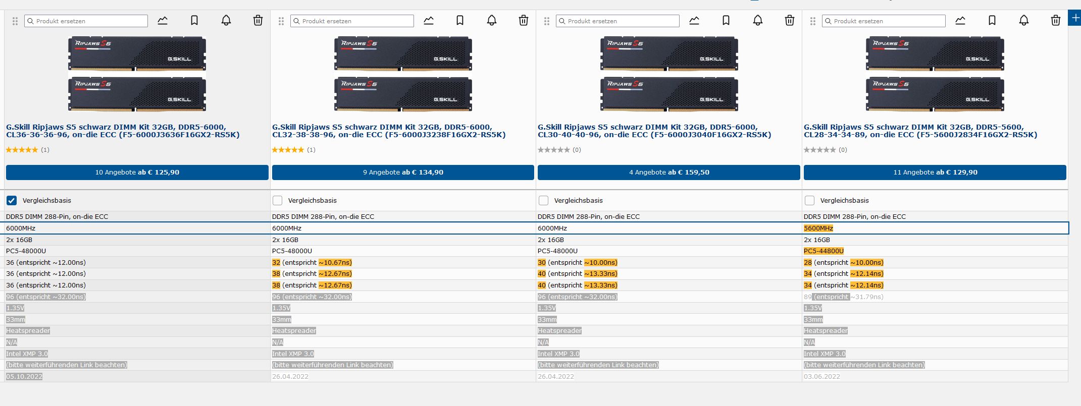The height and width of the screenshot is (406, 1081).
Task: Set price alert bell for CL36-36-36-96 kit
Action: (226, 21)
